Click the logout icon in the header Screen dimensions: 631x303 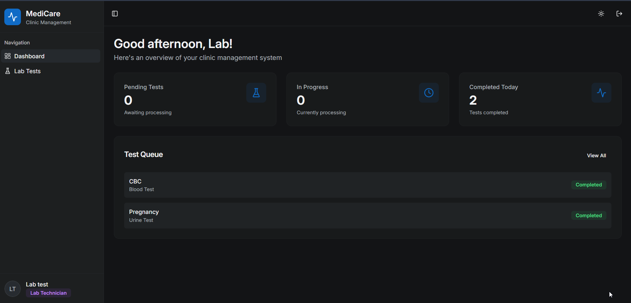click(x=619, y=14)
